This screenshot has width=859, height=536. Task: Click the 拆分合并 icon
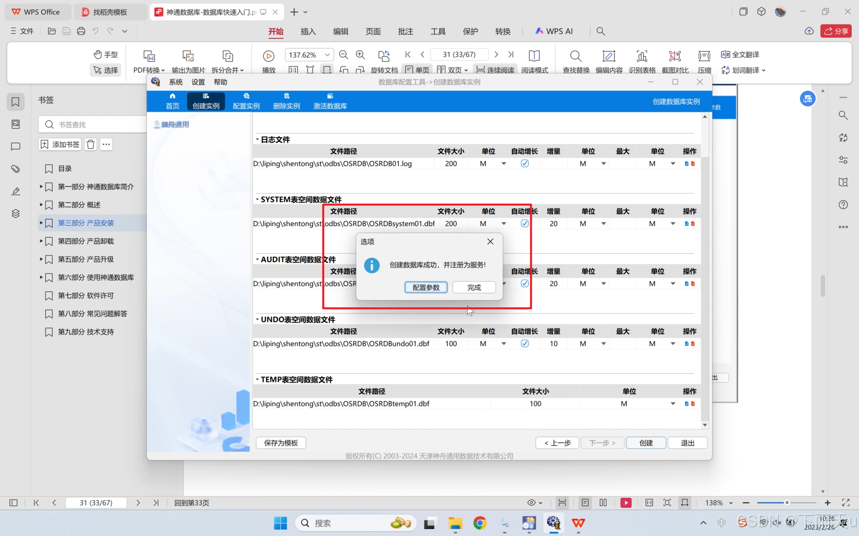tap(227, 56)
